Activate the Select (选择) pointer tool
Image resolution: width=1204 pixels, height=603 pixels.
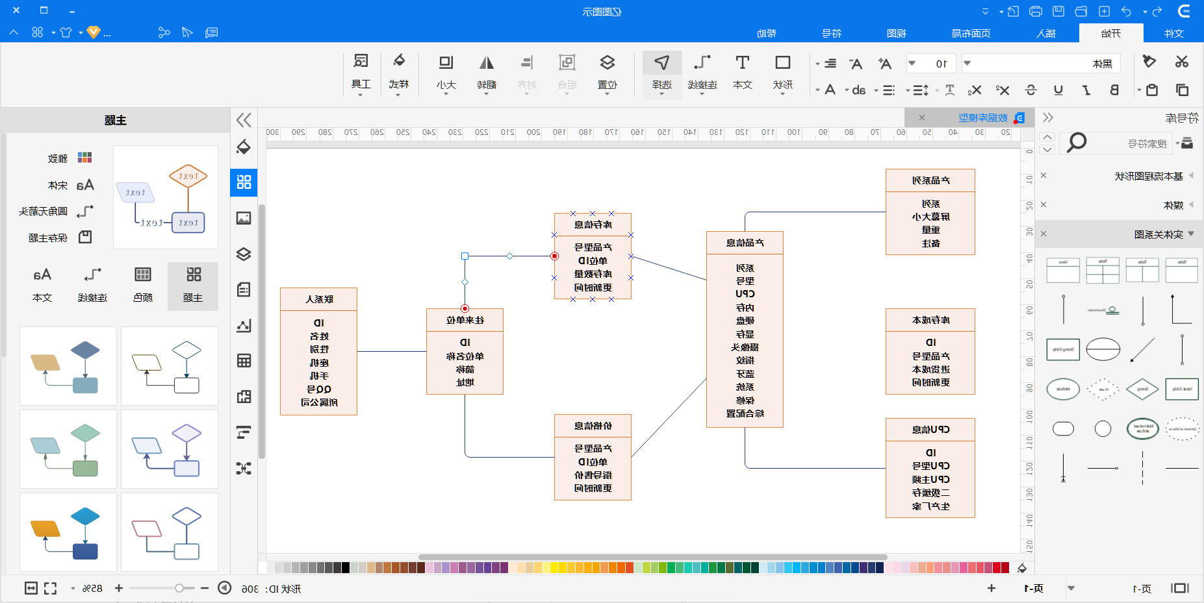(662, 74)
